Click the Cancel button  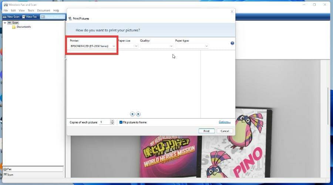pyautogui.click(x=225, y=131)
